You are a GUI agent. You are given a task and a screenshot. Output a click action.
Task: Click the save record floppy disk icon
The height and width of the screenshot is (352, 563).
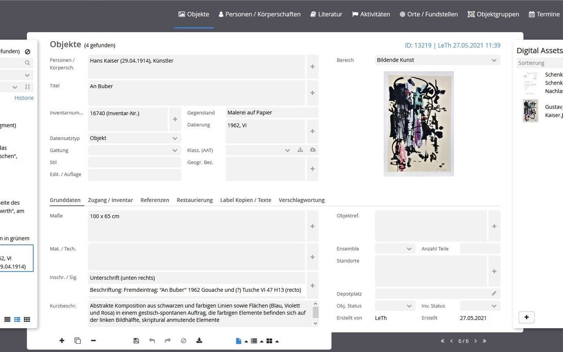click(x=136, y=341)
